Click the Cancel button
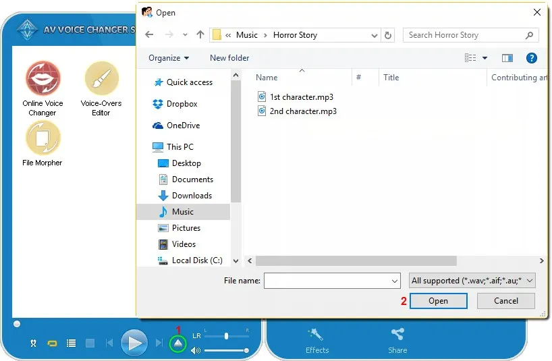 (505, 301)
